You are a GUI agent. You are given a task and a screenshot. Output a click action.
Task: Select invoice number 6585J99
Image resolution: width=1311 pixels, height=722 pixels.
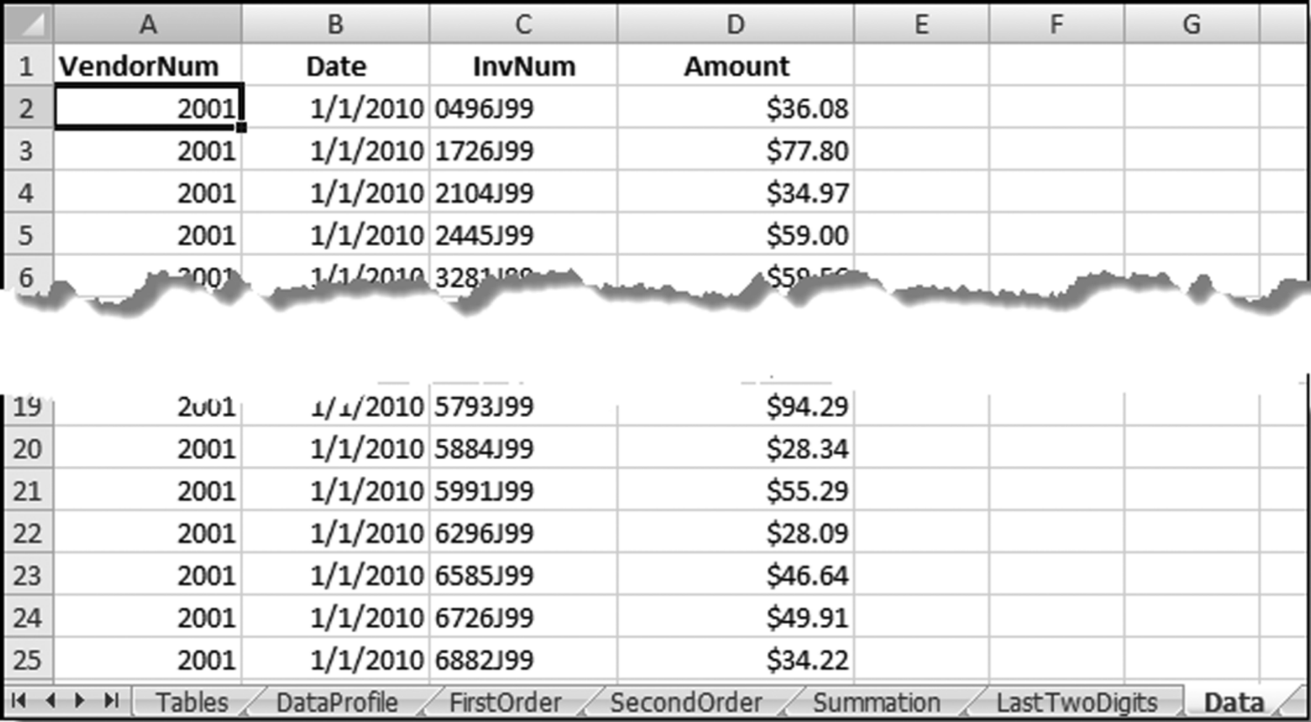(x=524, y=575)
